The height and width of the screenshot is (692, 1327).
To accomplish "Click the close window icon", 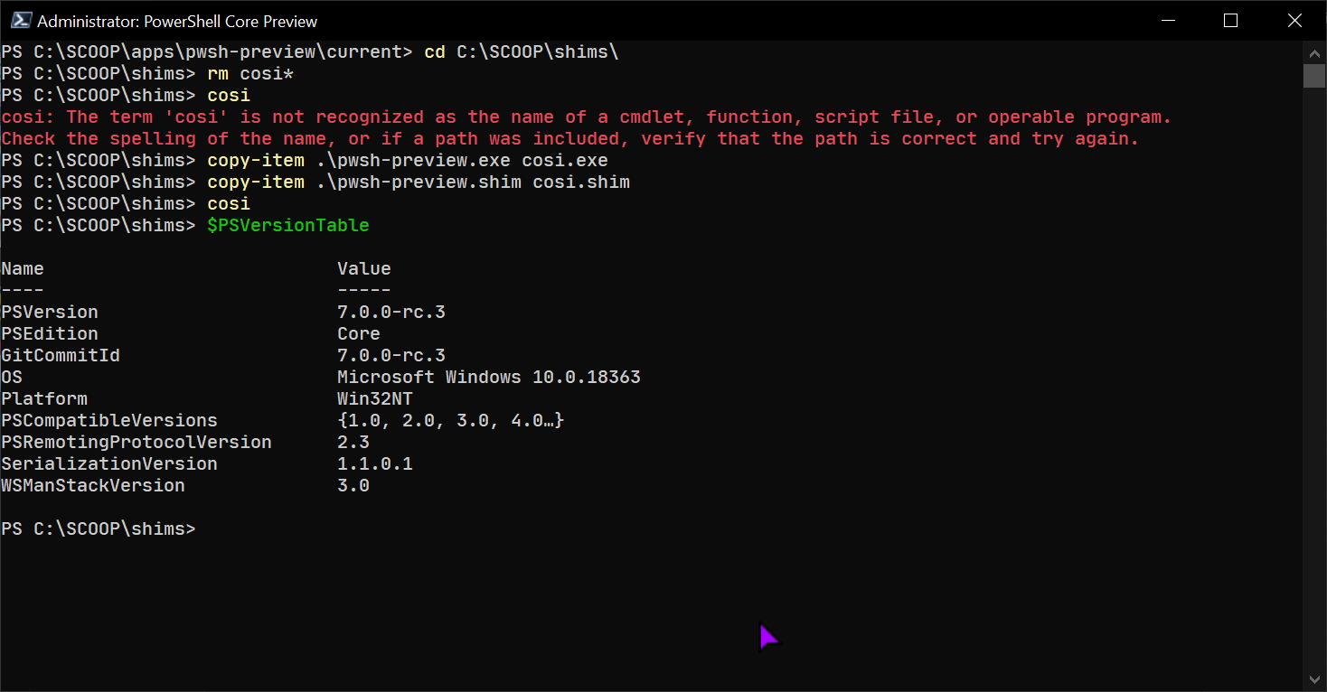I will coord(1294,20).
